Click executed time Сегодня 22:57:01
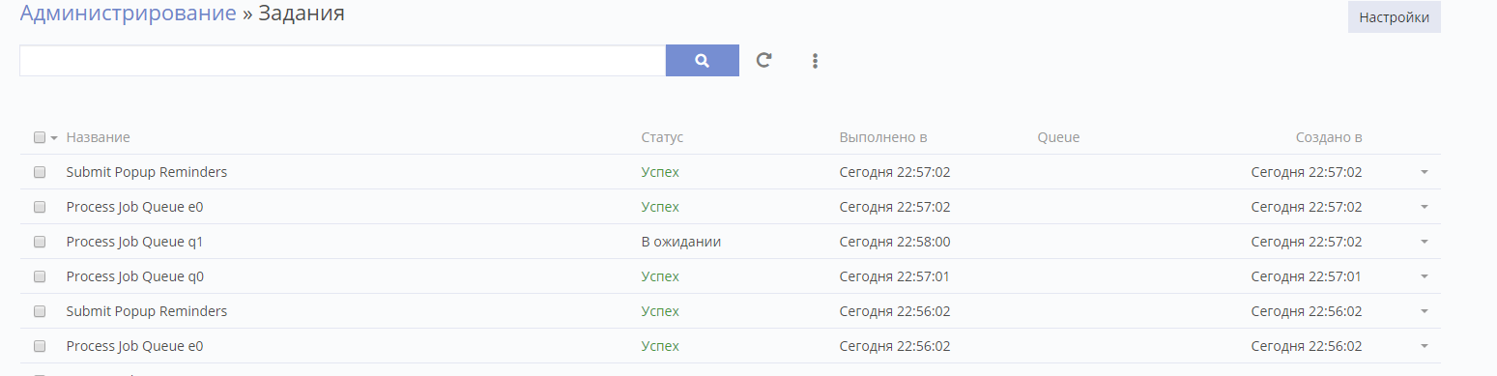The width and height of the screenshot is (1497, 376). pos(895,276)
